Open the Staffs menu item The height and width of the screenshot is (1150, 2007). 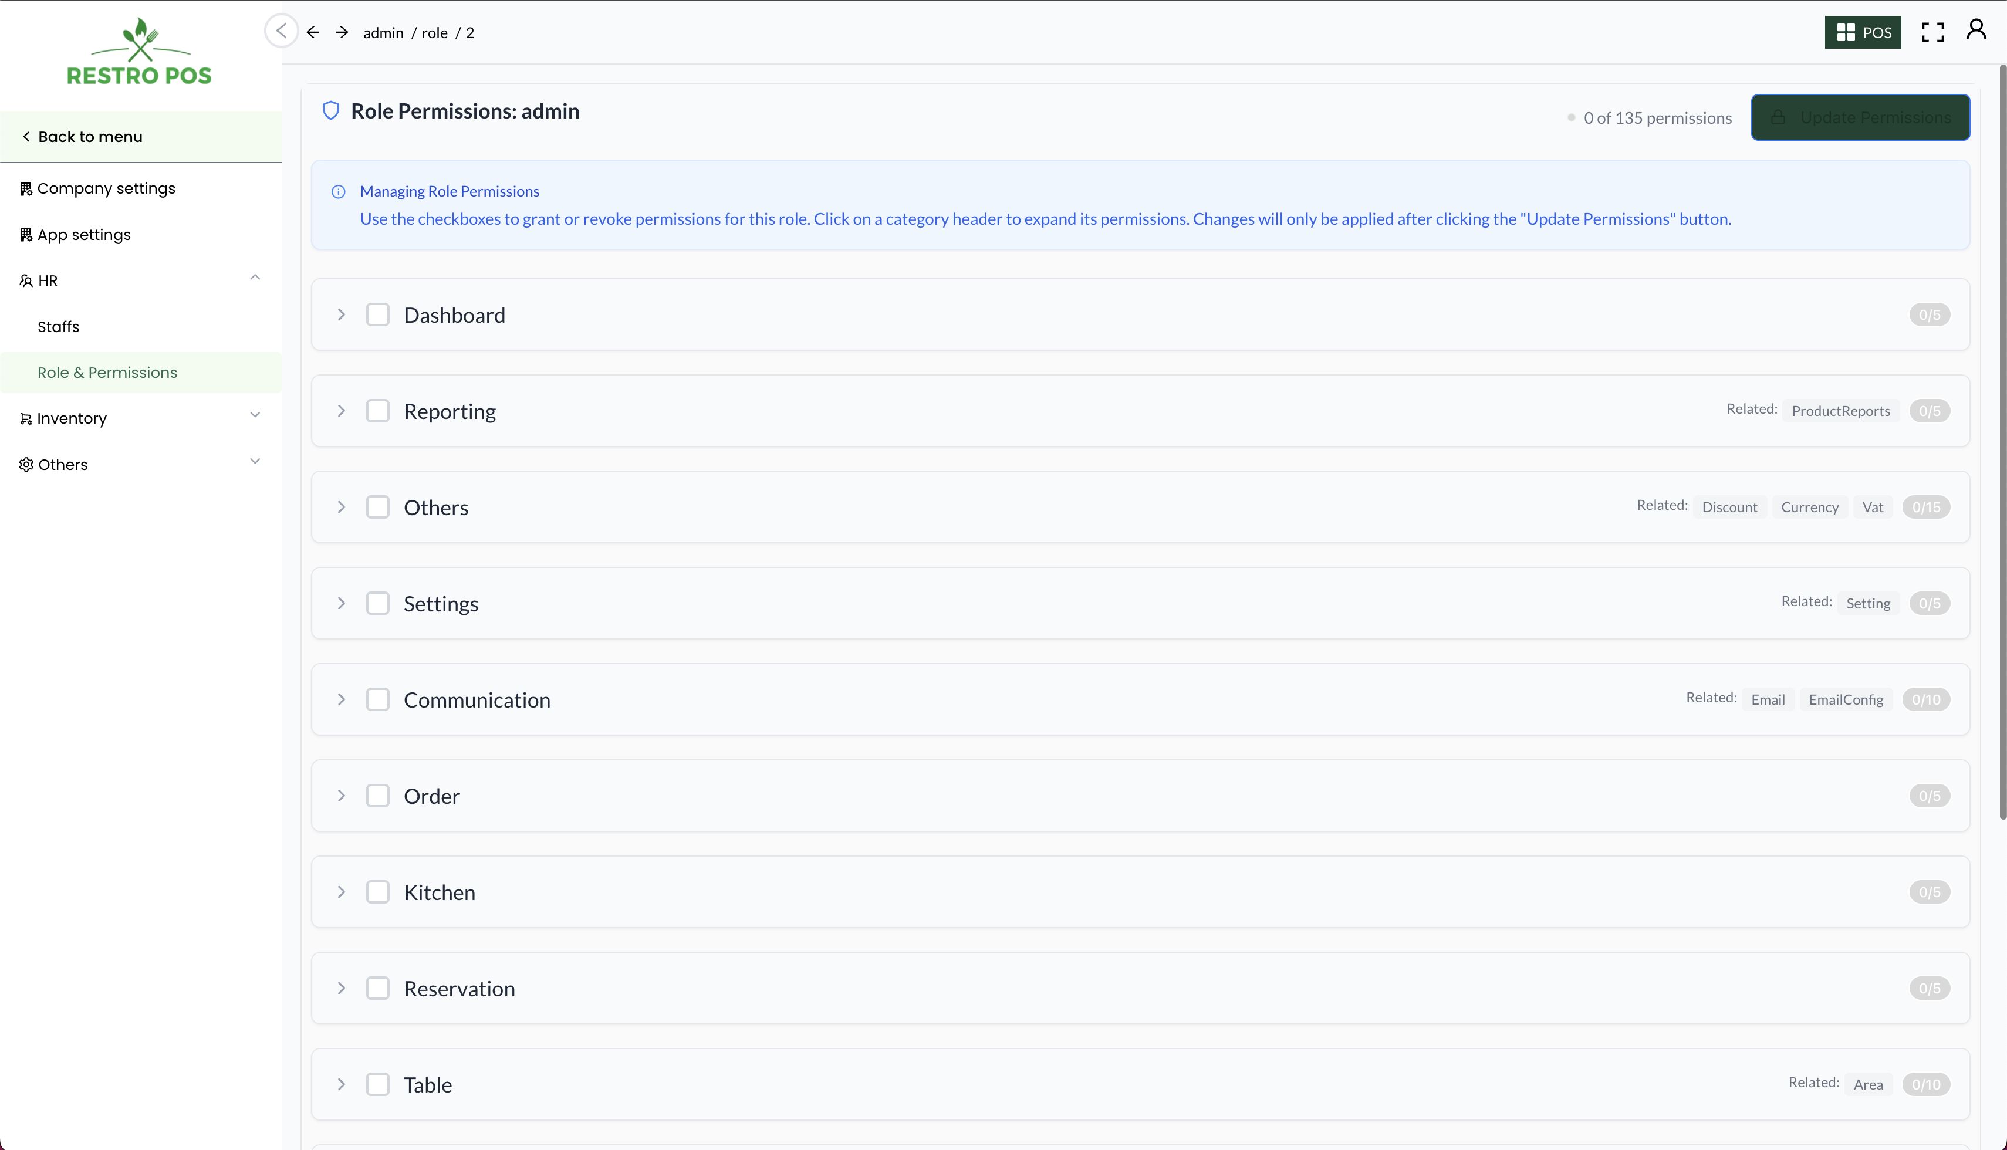coord(59,326)
